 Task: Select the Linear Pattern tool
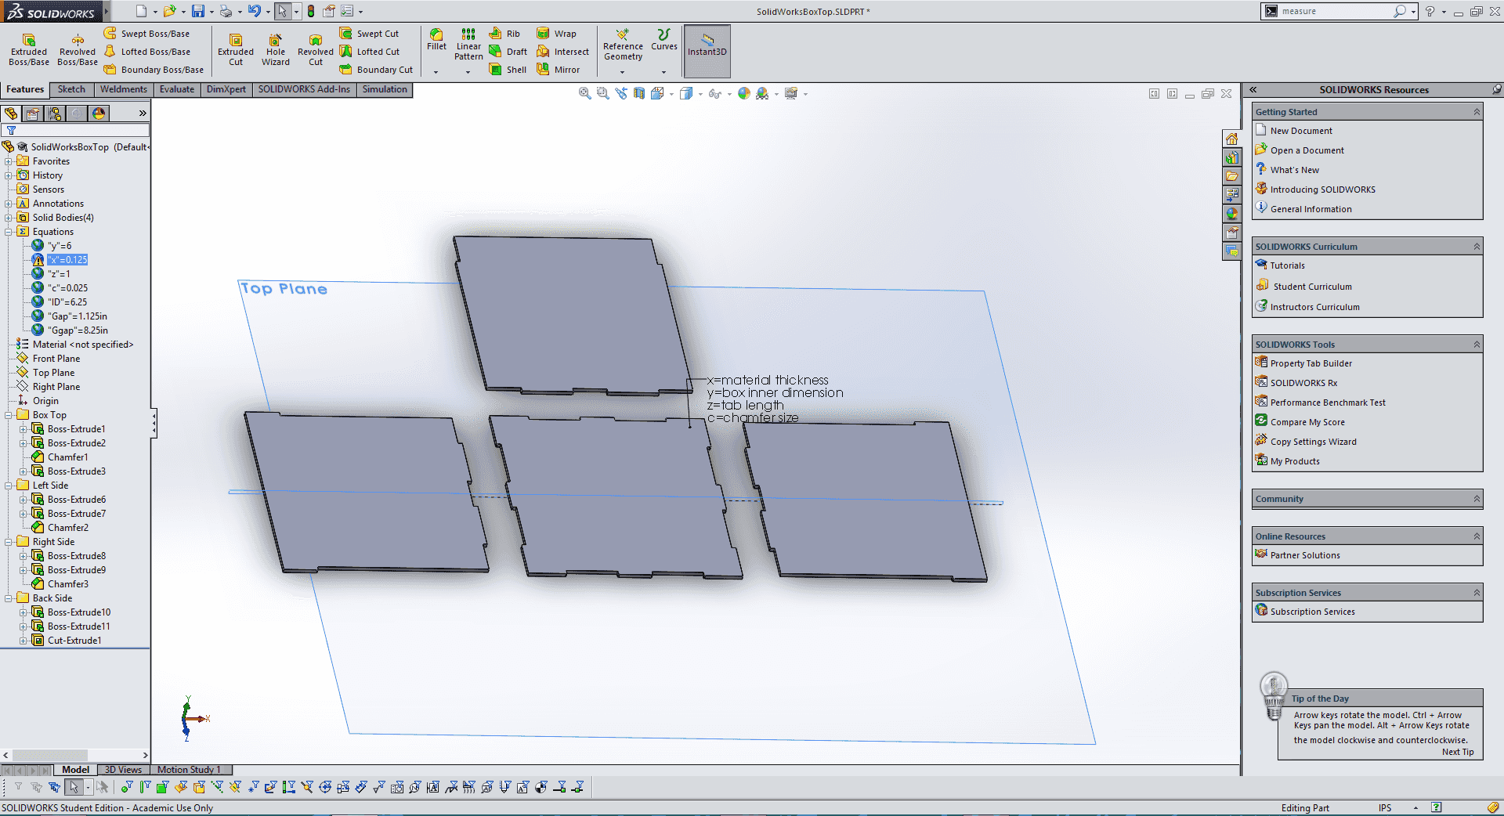pos(468,45)
